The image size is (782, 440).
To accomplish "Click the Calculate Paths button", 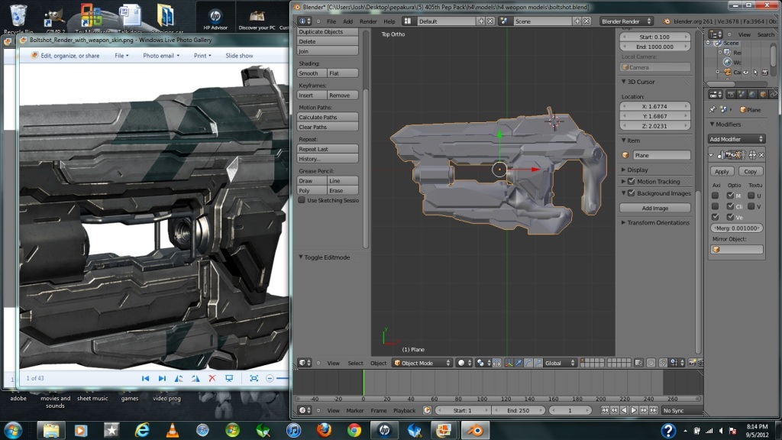I will (x=328, y=117).
